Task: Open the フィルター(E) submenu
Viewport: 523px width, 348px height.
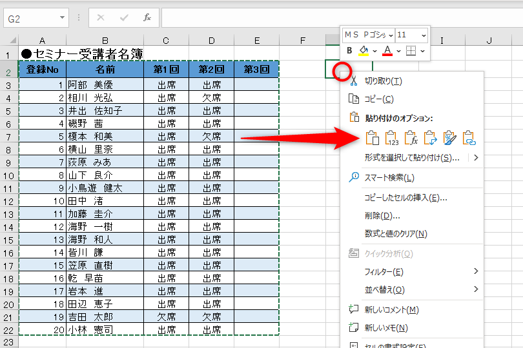Action: point(384,271)
